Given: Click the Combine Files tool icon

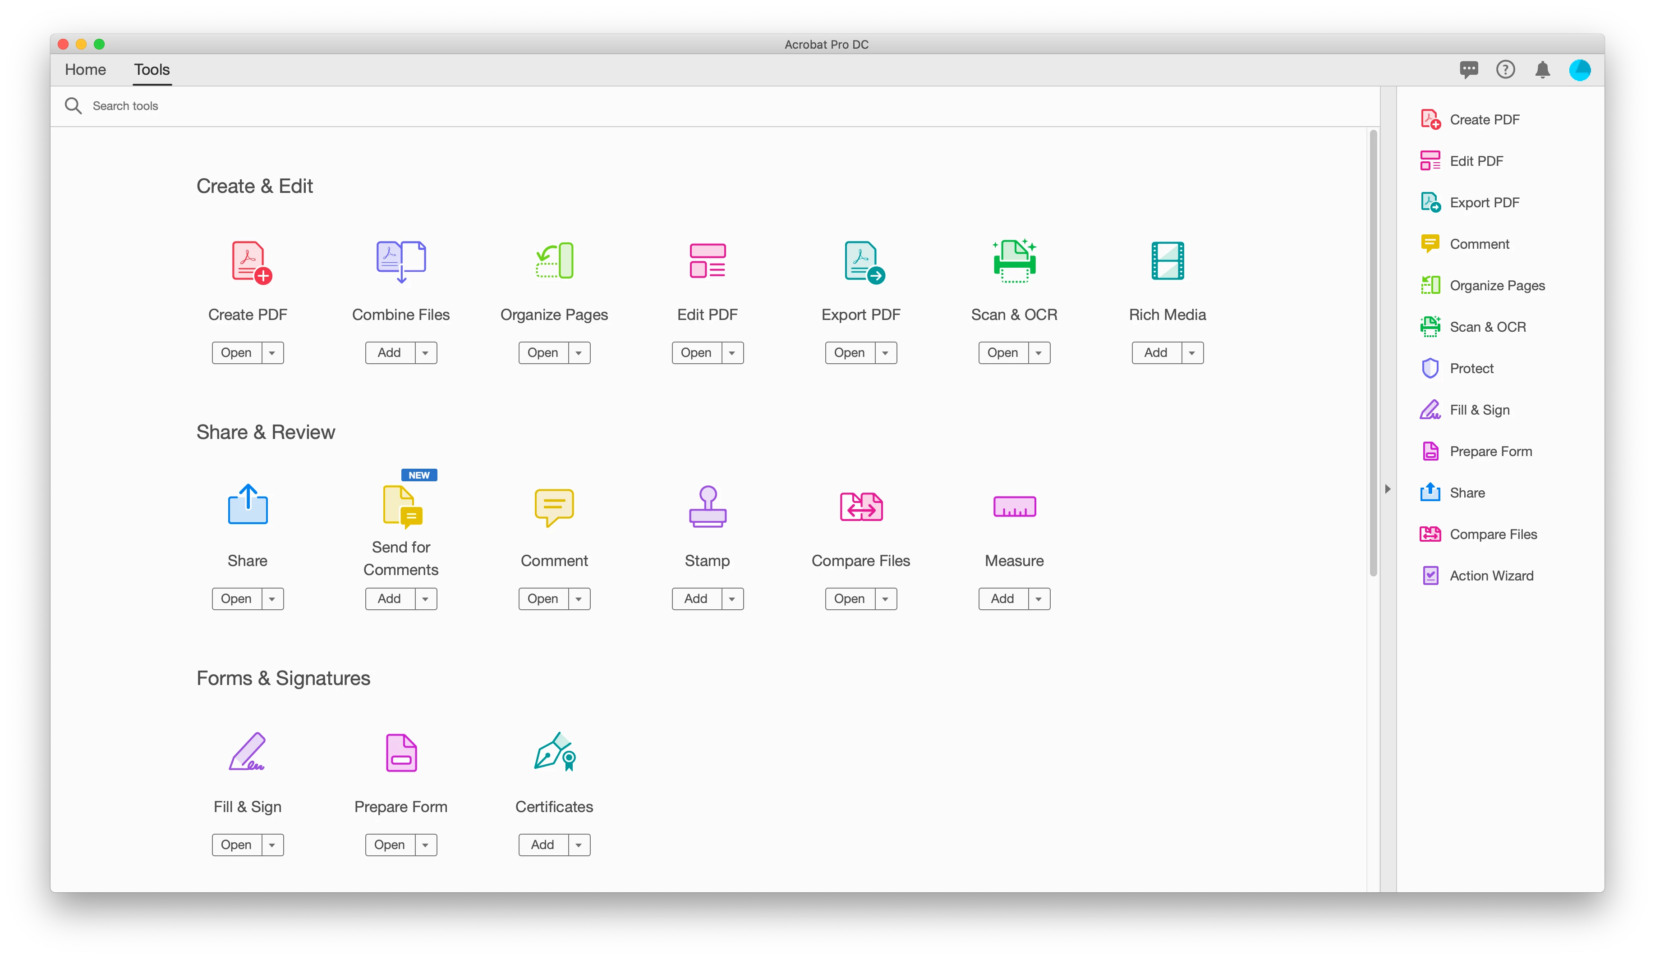Looking at the screenshot, I should (400, 261).
